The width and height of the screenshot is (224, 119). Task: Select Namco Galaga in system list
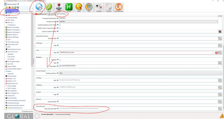[12, 86]
